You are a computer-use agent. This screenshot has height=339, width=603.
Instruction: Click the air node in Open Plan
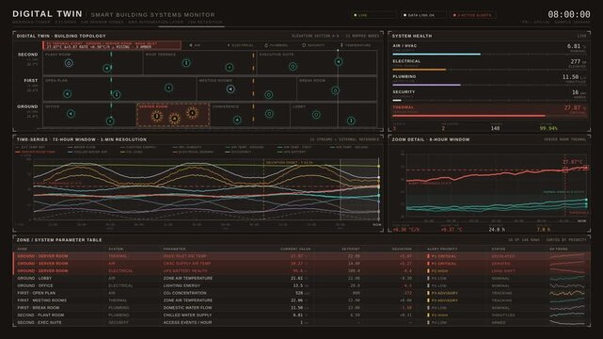coord(68,94)
